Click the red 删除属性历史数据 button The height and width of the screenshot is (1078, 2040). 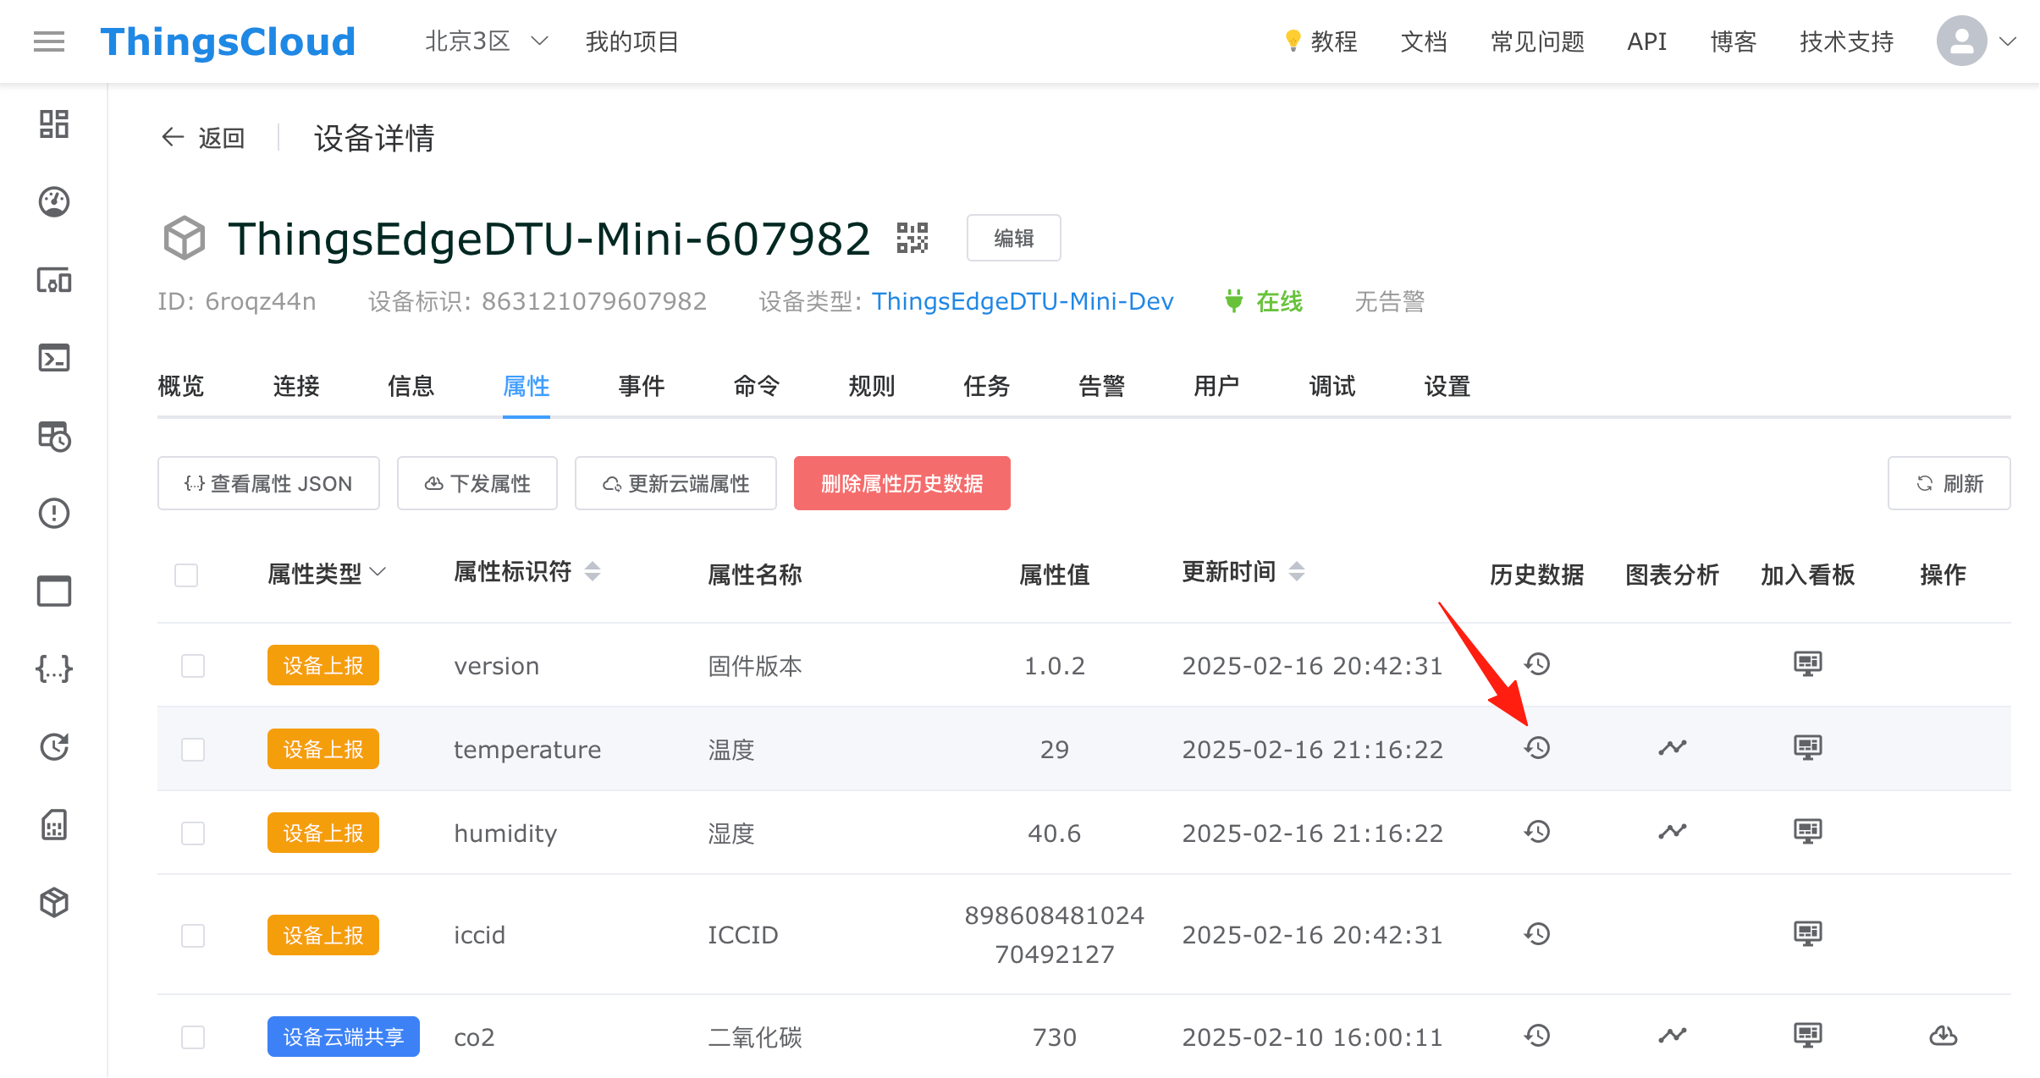click(902, 483)
